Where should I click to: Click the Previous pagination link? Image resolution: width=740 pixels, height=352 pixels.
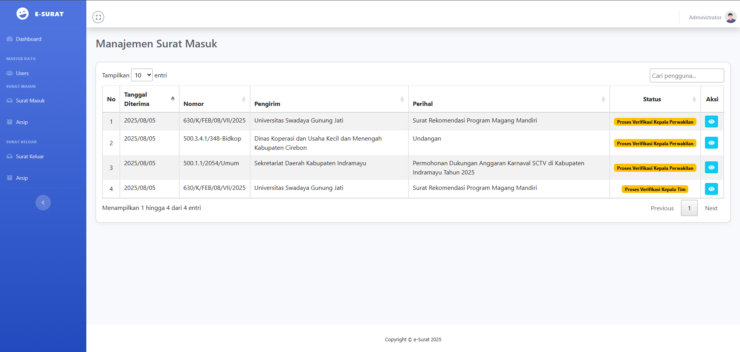coord(662,208)
